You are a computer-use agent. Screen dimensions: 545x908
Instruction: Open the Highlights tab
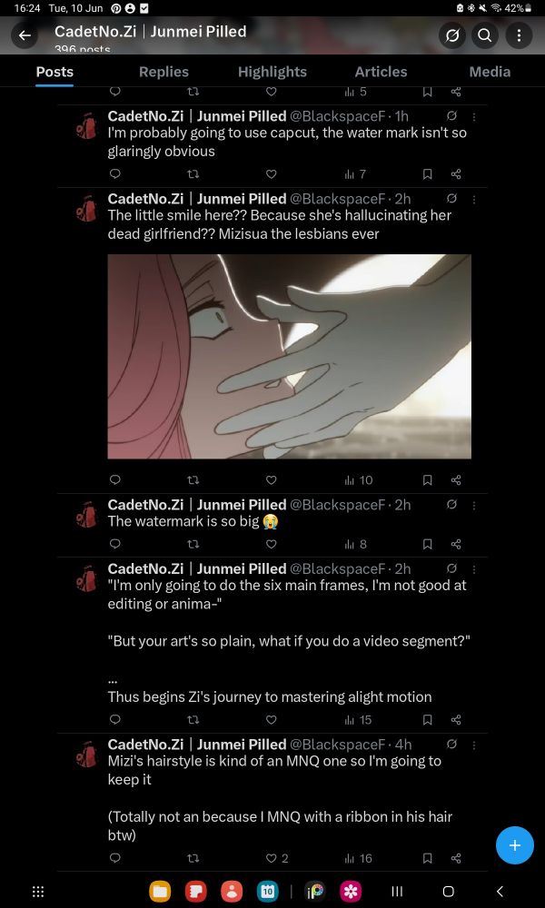(x=272, y=72)
